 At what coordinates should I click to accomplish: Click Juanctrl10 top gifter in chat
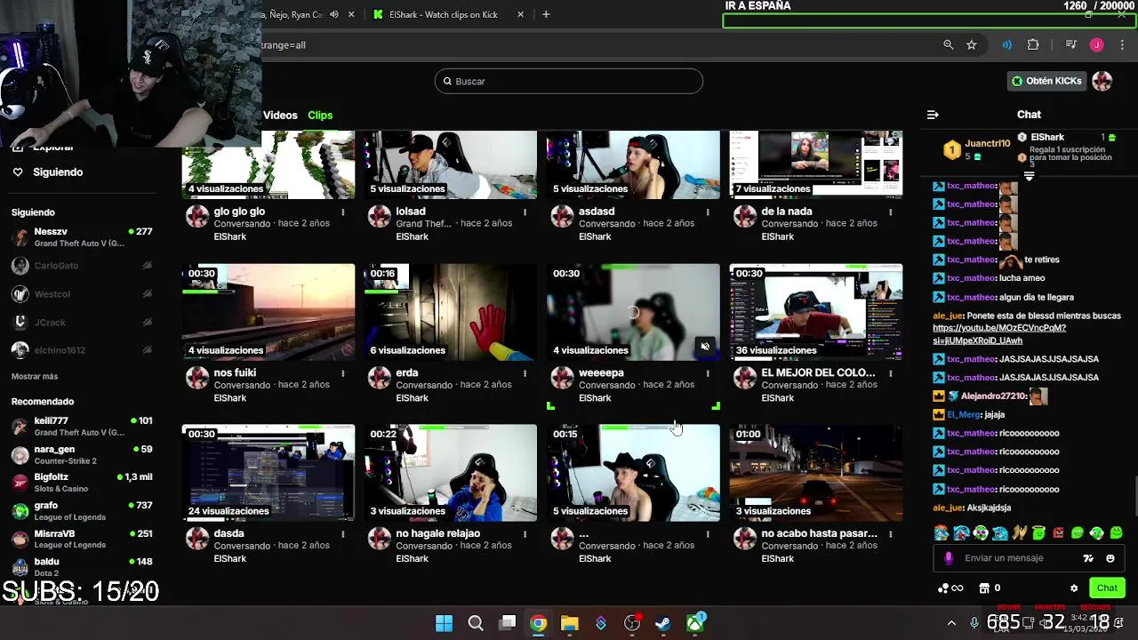tap(976, 149)
